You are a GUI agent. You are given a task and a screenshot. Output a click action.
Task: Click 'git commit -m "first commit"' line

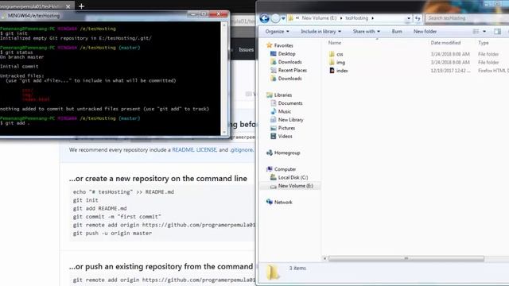pos(117,217)
